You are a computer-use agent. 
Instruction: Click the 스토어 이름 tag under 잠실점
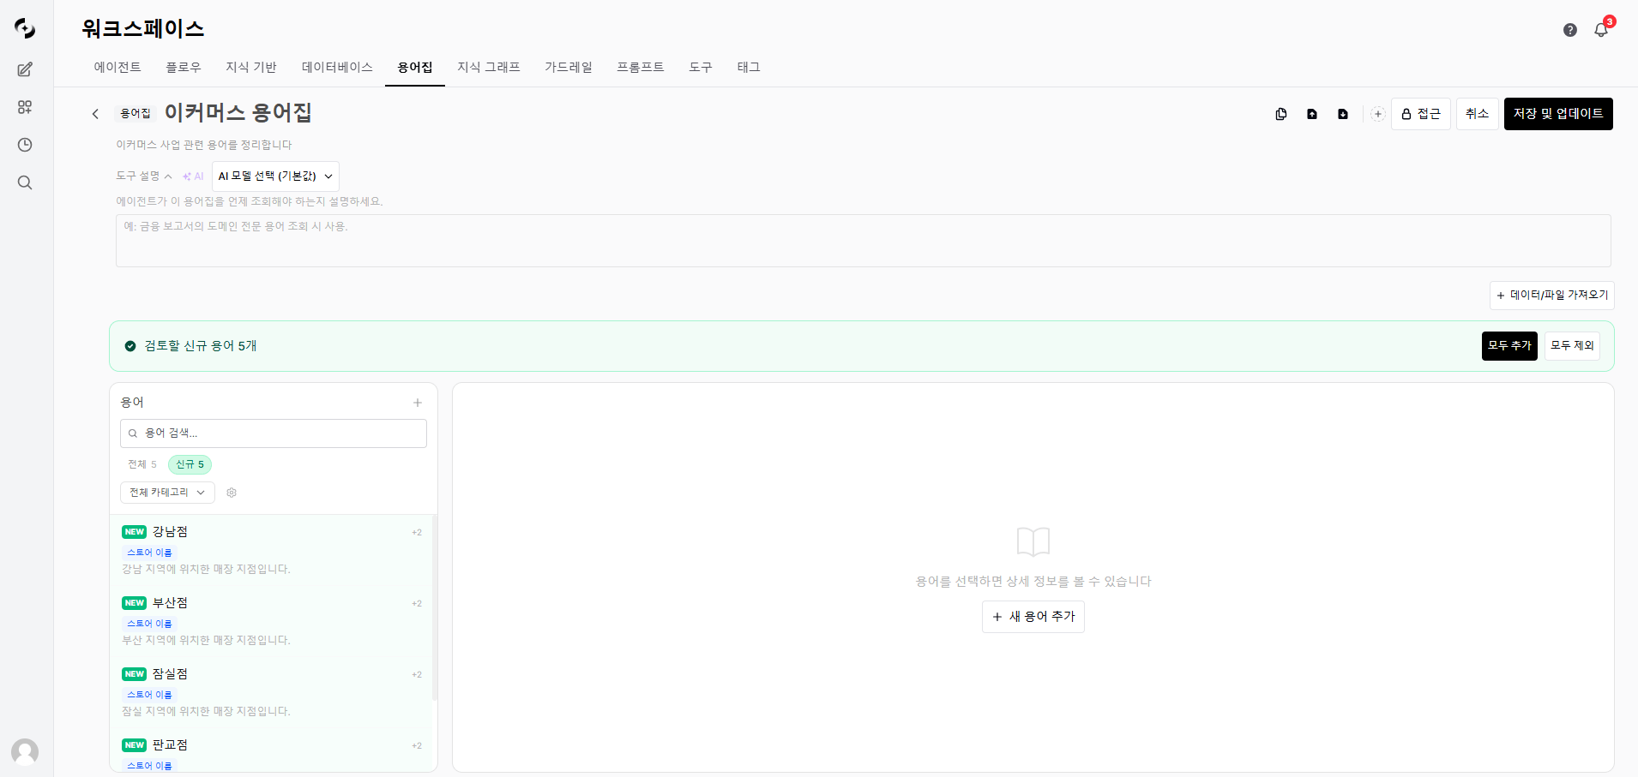(149, 695)
